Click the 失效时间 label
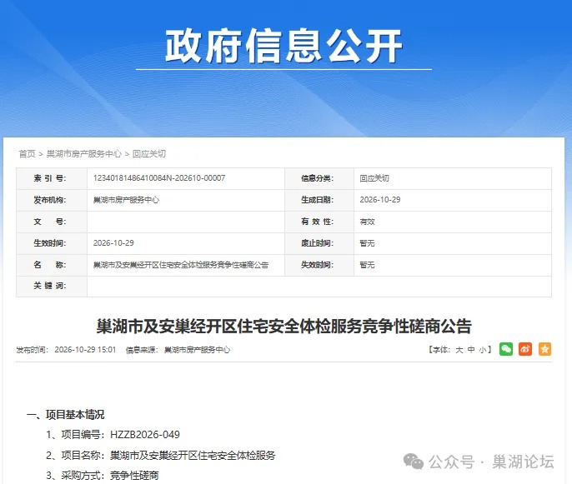 coord(317,265)
